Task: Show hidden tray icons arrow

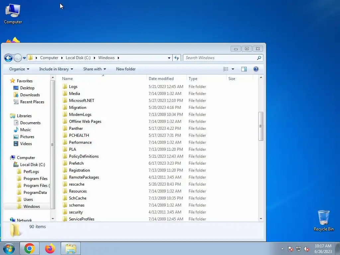Action: [282, 249]
